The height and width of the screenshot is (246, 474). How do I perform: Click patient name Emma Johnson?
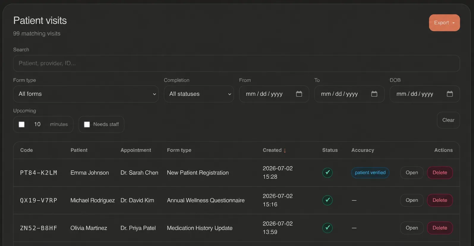(89, 173)
